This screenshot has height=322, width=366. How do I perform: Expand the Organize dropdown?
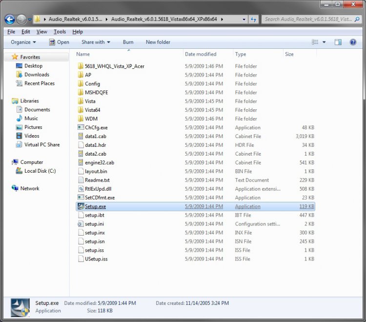23,42
